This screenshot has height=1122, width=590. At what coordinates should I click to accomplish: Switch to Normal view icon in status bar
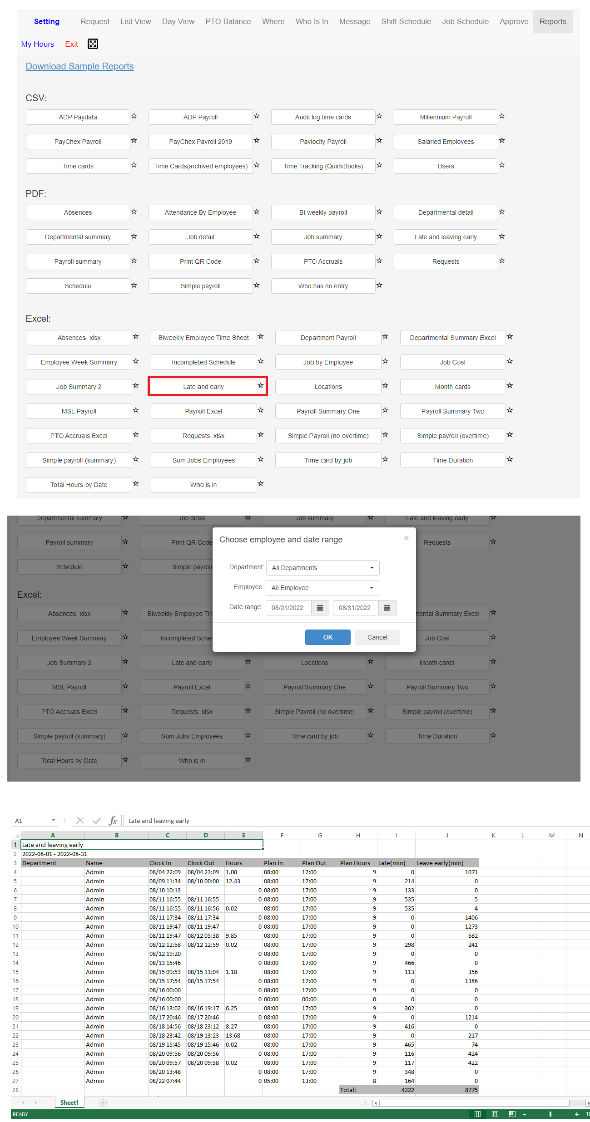tap(477, 1114)
